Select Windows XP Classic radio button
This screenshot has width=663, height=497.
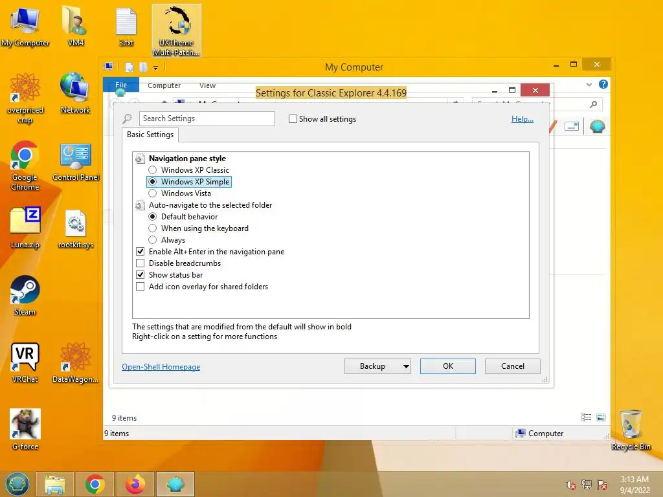[x=153, y=170]
